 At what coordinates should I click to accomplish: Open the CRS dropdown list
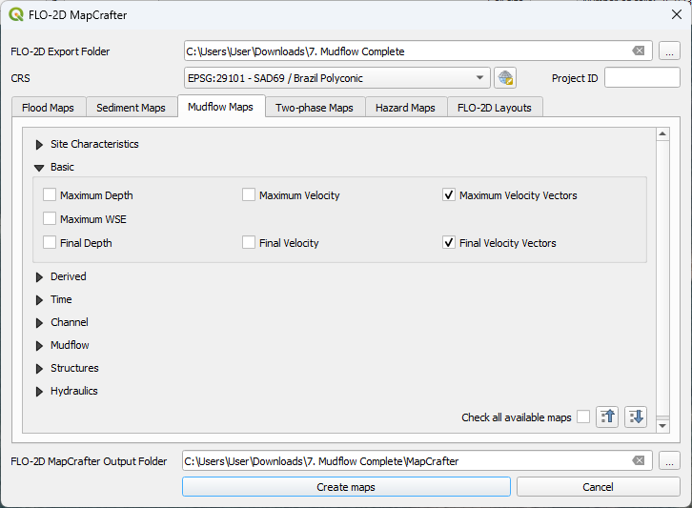[x=479, y=78]
